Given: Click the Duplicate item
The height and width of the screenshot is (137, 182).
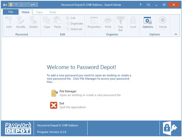Looking at the screenshot, I should (74, 24).
